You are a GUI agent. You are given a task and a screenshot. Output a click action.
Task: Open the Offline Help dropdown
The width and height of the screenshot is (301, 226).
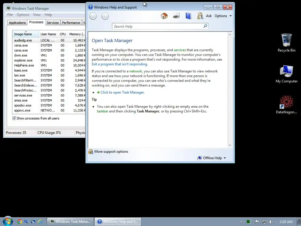(211, 158)
